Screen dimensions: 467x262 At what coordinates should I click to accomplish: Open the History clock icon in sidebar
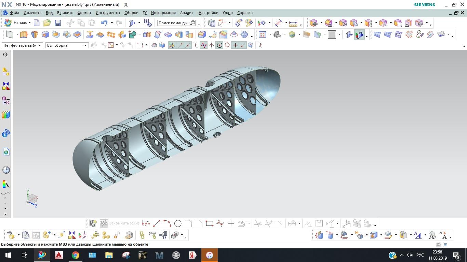[6, 170]
